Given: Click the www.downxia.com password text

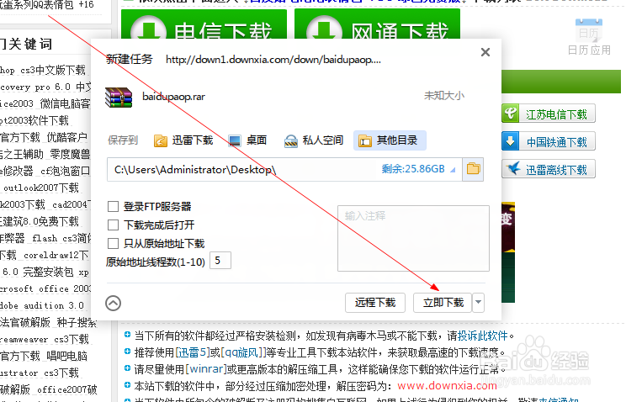Looking at the screenshot, I should 447,386.
